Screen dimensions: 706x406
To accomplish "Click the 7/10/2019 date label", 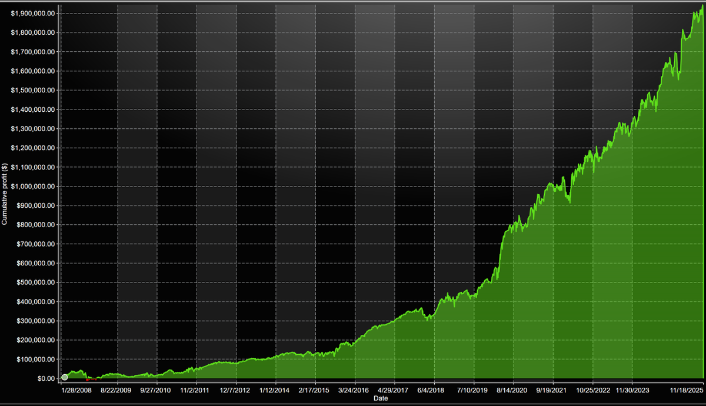I will (472, 390).
